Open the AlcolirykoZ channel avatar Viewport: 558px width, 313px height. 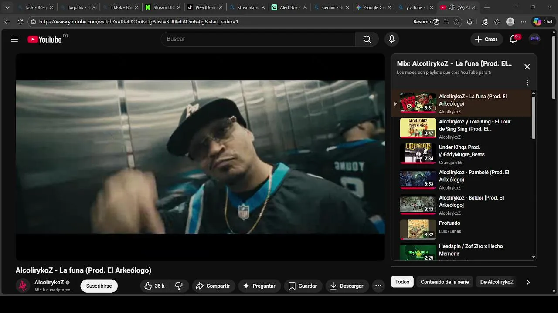(x=23, y=286)
